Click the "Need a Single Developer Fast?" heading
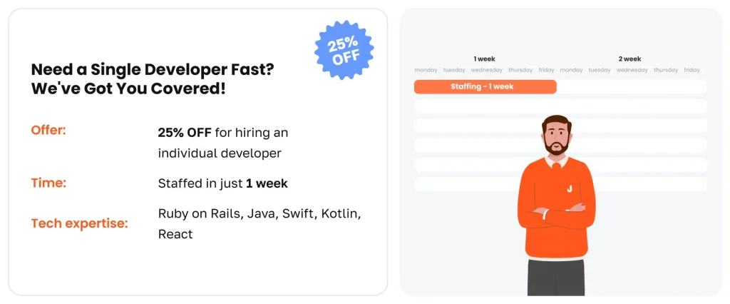 pos(153,70)
